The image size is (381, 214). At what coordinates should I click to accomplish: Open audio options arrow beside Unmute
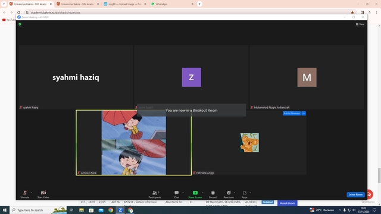(x=32, y=193)
